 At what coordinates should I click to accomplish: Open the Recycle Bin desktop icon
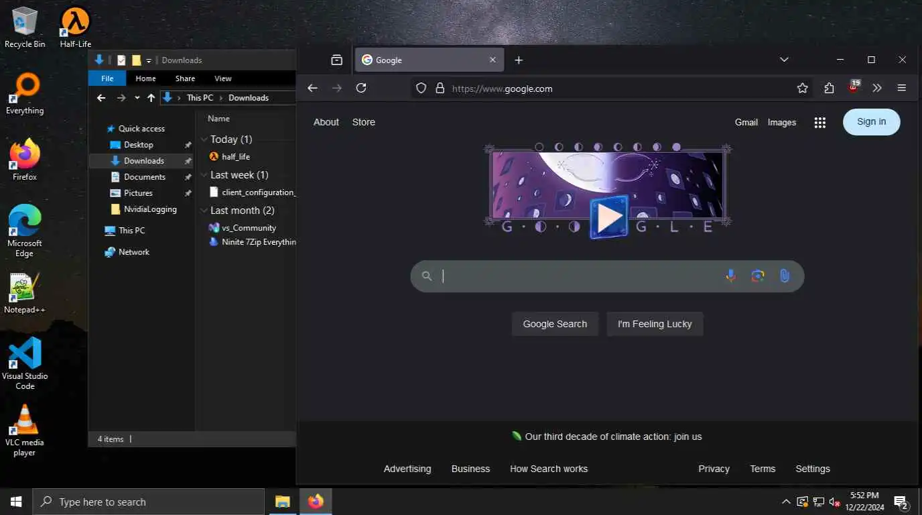point(25,27)
